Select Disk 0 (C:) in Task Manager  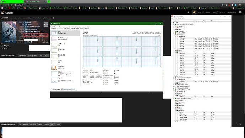tap(65, 44)
